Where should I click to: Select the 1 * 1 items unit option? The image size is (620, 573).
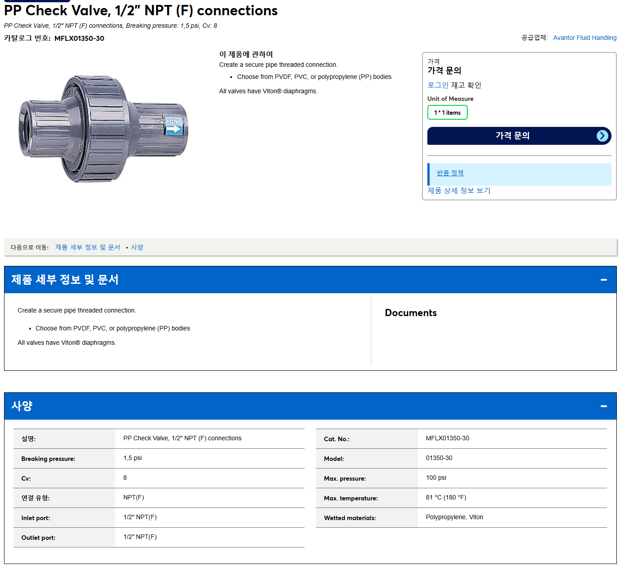coord(447,113)
